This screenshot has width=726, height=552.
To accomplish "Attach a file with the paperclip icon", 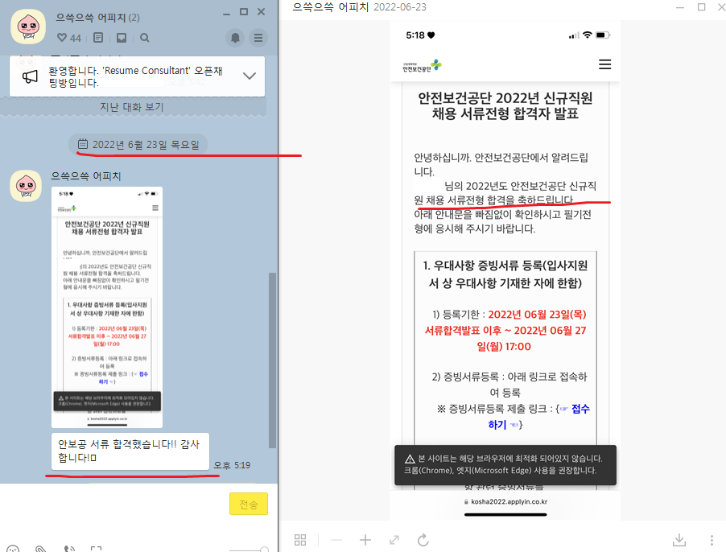I will point(41,549).
